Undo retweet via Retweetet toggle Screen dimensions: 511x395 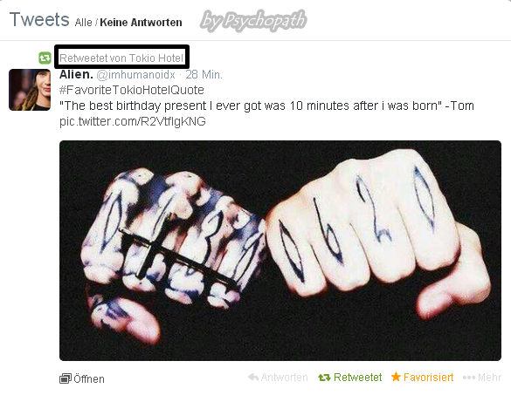(x=350, y=378)
